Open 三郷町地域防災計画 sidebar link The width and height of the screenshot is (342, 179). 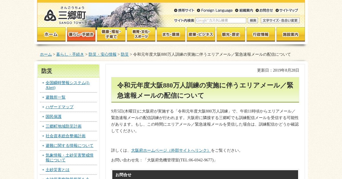[64, 126]
